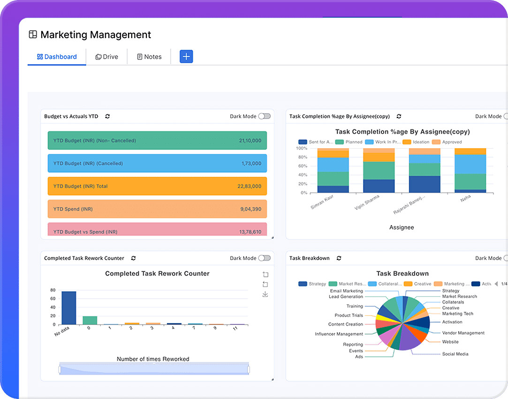Click resize corner of Rework Counter widget

point(273,379)
